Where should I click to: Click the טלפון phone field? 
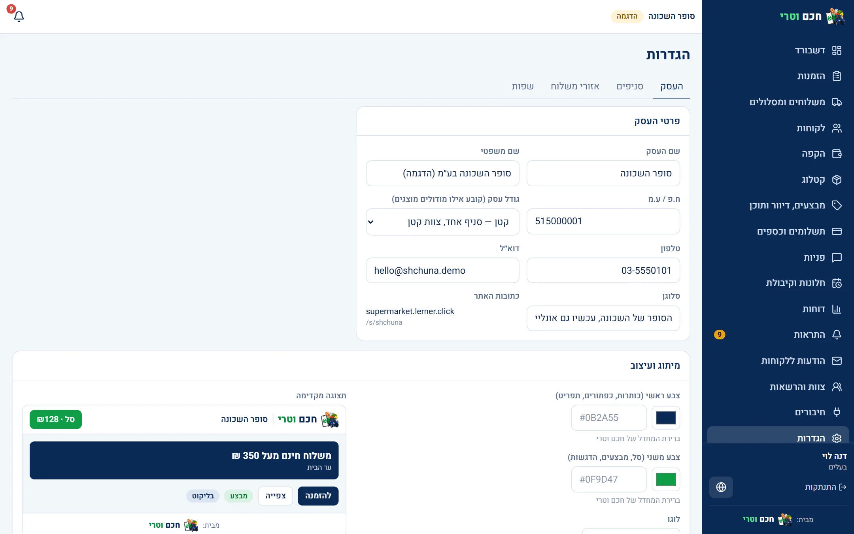[x=603, y=271]
